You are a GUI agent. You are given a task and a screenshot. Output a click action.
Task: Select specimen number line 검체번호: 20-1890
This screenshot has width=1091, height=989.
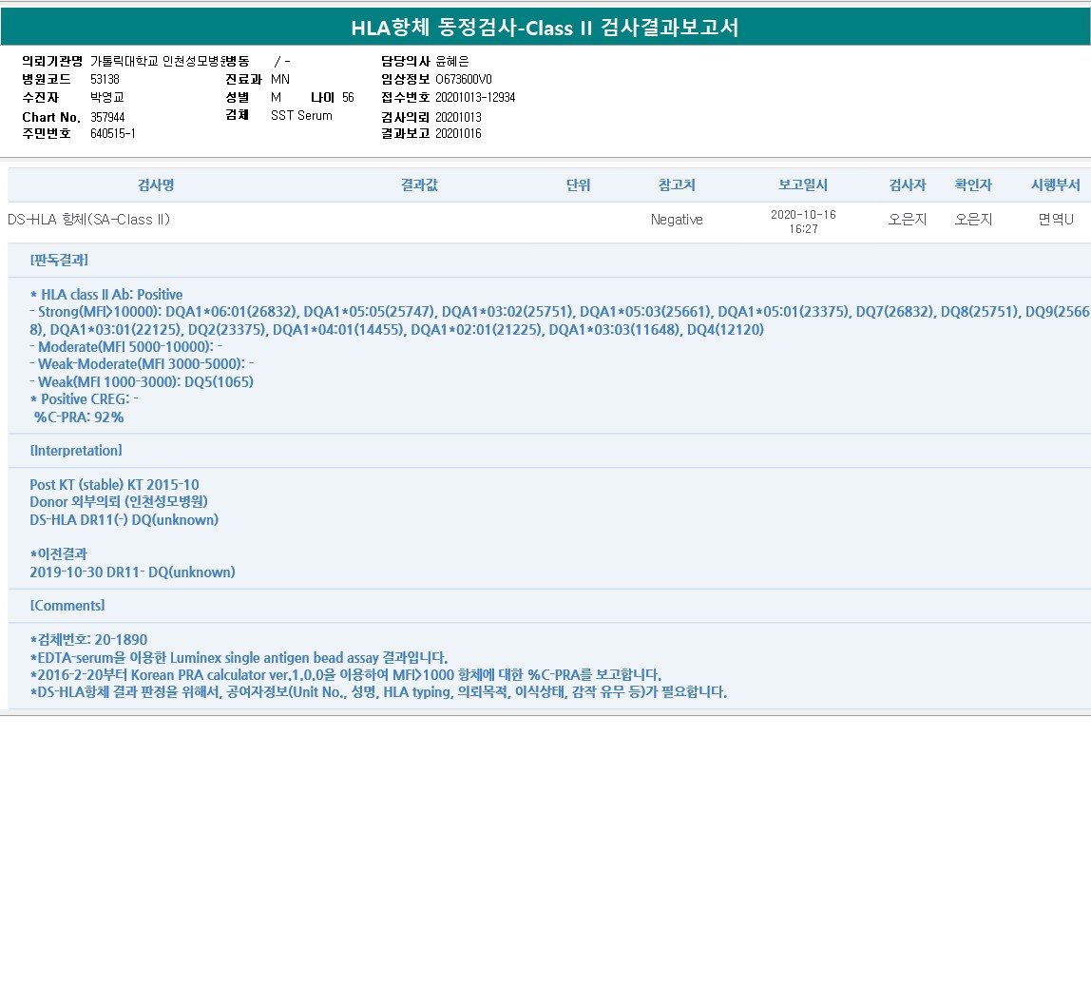[x=88, y=639]
